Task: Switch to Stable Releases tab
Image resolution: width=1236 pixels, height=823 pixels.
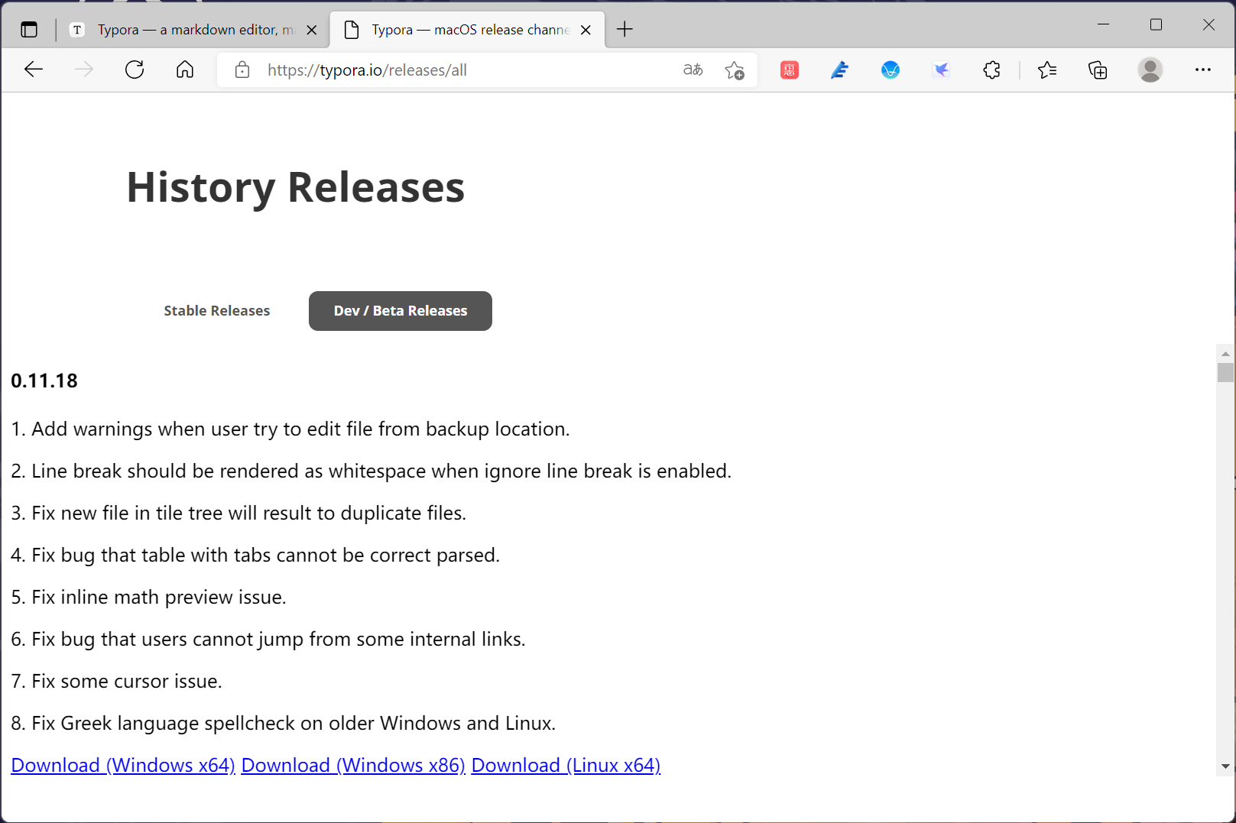Action: point(217,311)
